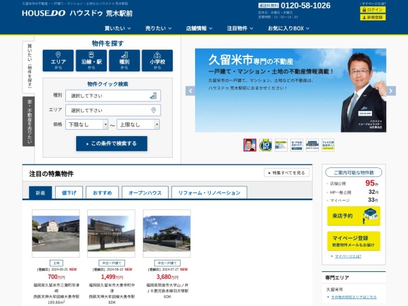
Task: Click the 700万円 price text
Action: [56, 277]
